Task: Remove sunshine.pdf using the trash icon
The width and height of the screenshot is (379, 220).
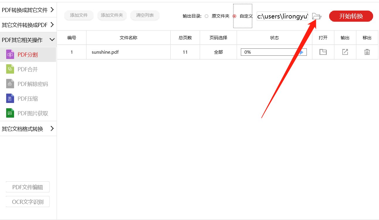Action: pyautogui.click(x=367, y=52)
